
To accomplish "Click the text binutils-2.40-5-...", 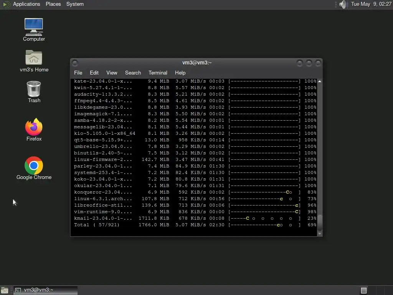I will pos(103,153).
